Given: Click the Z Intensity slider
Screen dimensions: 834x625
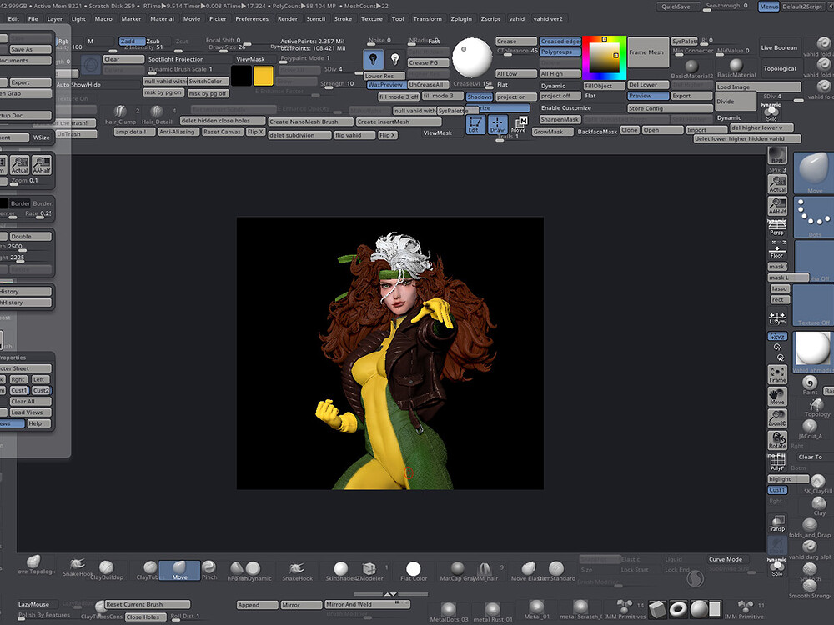Looking at the screenshot, I should pyautogui.click(x=143, y=47).
